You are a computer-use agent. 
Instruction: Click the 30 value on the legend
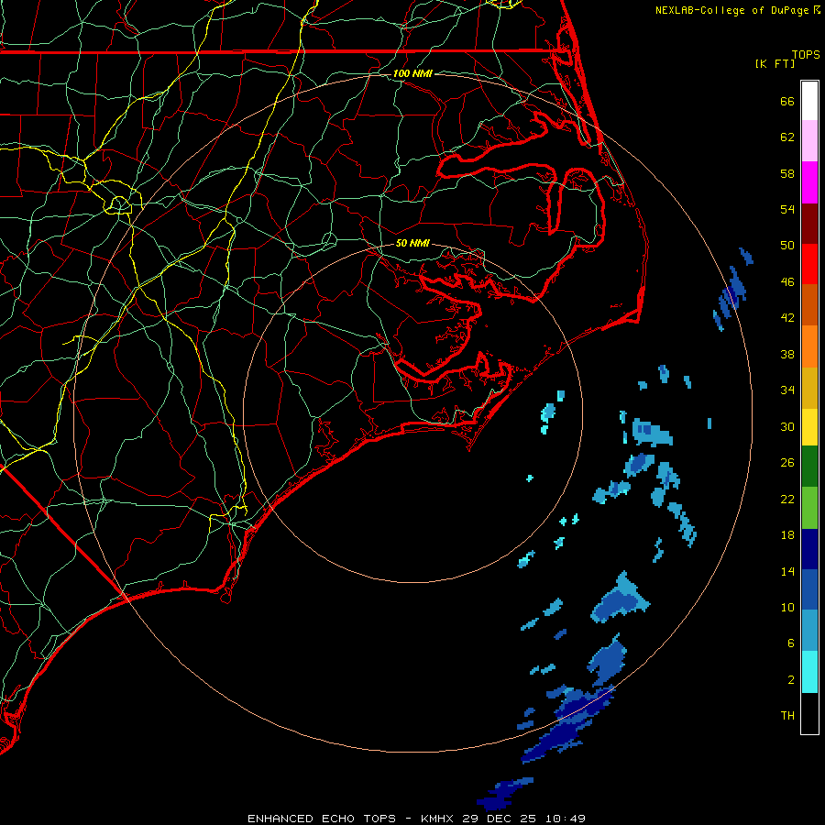(x=787, y=426)
